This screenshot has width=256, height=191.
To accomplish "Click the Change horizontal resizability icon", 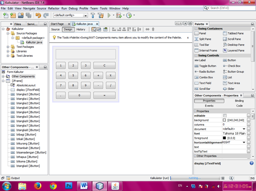I will tap(148, 29).
